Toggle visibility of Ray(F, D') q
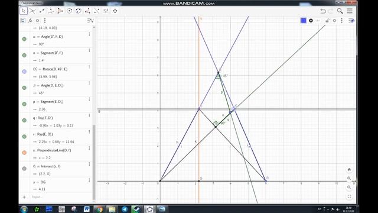Viewport: 378px width, 213px height. tap(24, 120)
